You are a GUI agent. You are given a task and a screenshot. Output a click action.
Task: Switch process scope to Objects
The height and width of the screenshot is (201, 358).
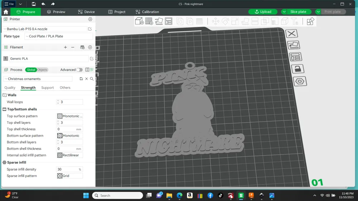coord(42,70)
